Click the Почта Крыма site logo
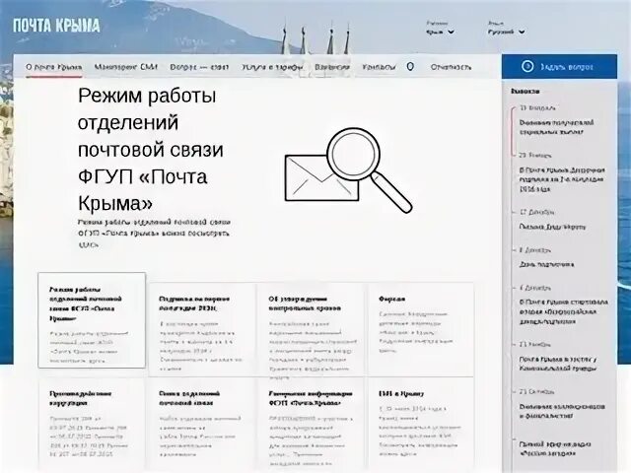631x473 pixels. (56, 26)
